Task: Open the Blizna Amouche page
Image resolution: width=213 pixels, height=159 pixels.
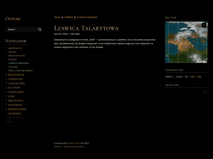Action: [x=17, y=56]
